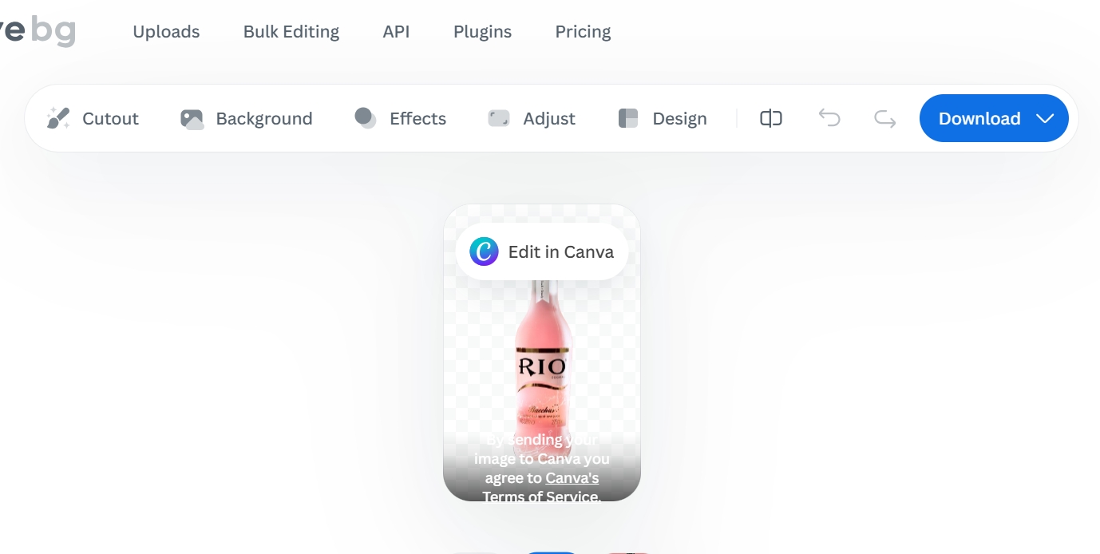Click the remove.bg logo
This screenshot has height=554, width=1100.
(40, 32)
